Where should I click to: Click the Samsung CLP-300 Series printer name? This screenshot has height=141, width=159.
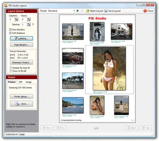tap(20, 88)
